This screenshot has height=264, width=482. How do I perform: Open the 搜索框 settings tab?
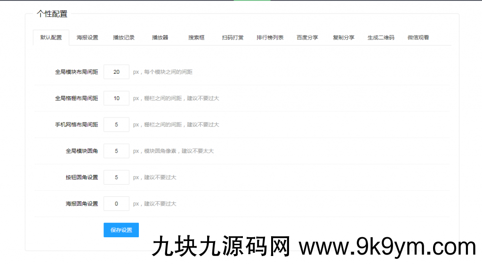click(196, 38)
